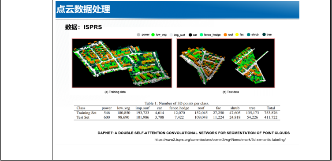The height and width of the screenshot is (161, 332).
Task: Click the value 27,250
Action: [x=219, y=113]
